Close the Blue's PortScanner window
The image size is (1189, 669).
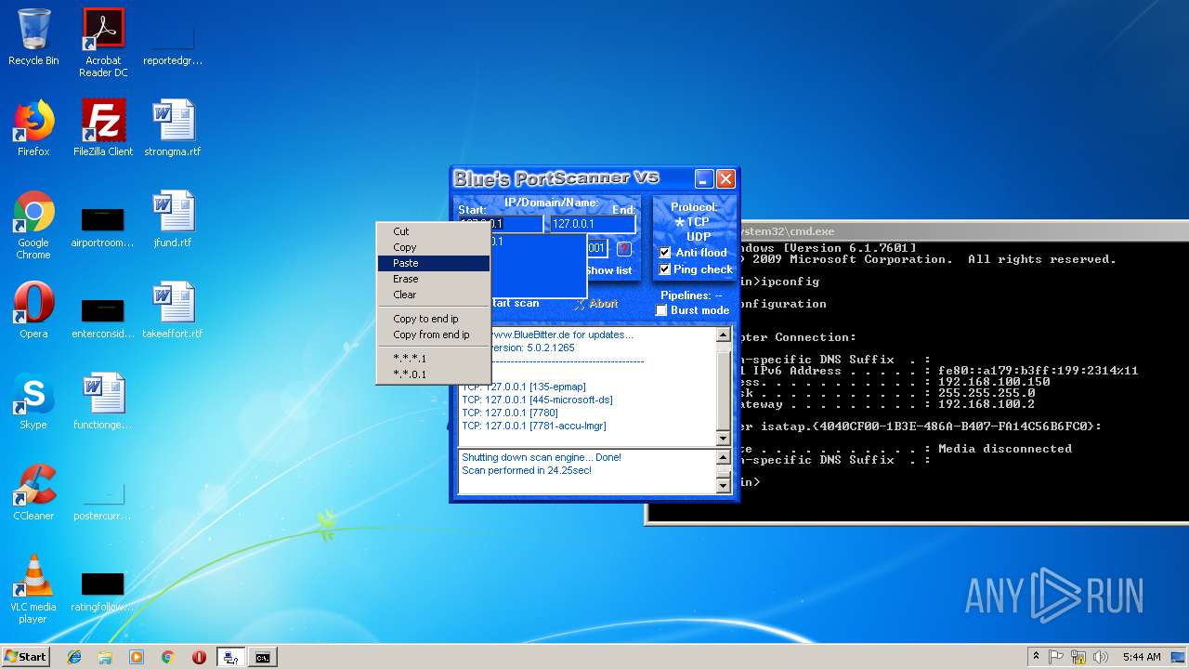coord(726,179)
